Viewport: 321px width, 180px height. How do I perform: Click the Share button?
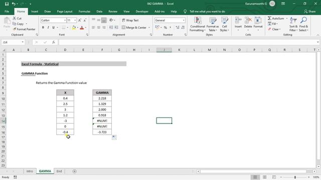310,11
